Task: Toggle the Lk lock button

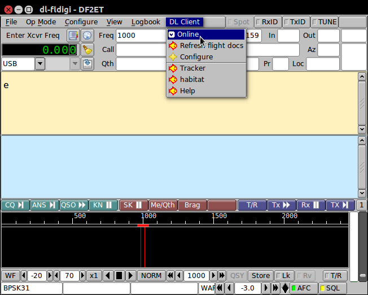Action: [x=284, y=275]
